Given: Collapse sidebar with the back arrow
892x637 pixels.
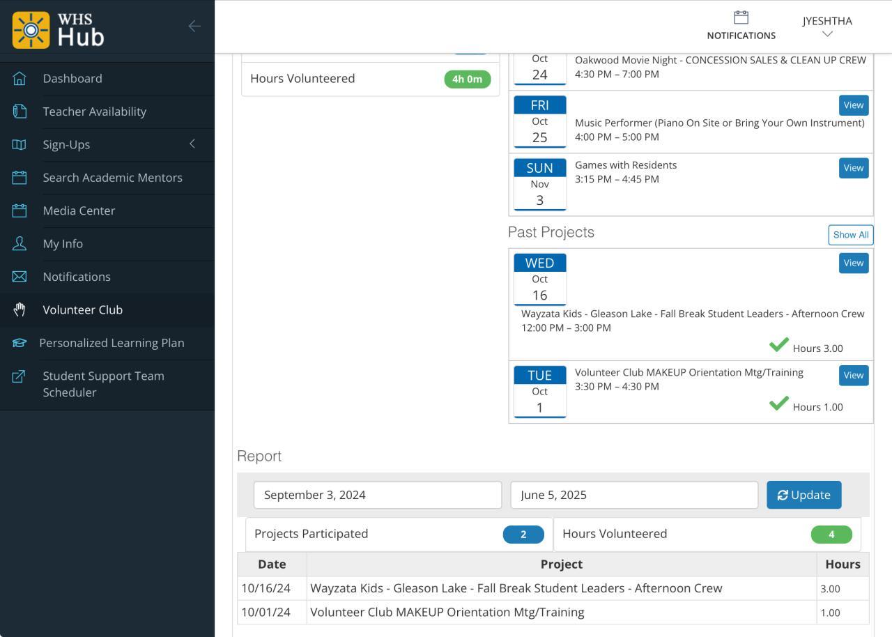Looking at the screenshot, I should (194, 26).
